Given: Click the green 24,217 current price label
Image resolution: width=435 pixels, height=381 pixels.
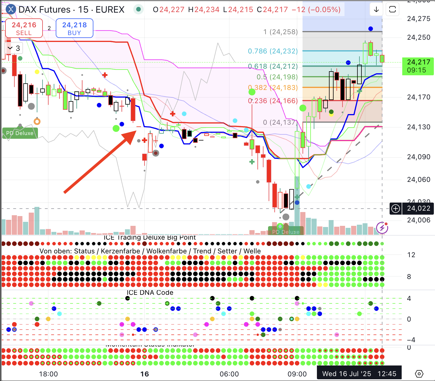Looking at the screenshot, I should pyautogui.click(x=418, y=66).
